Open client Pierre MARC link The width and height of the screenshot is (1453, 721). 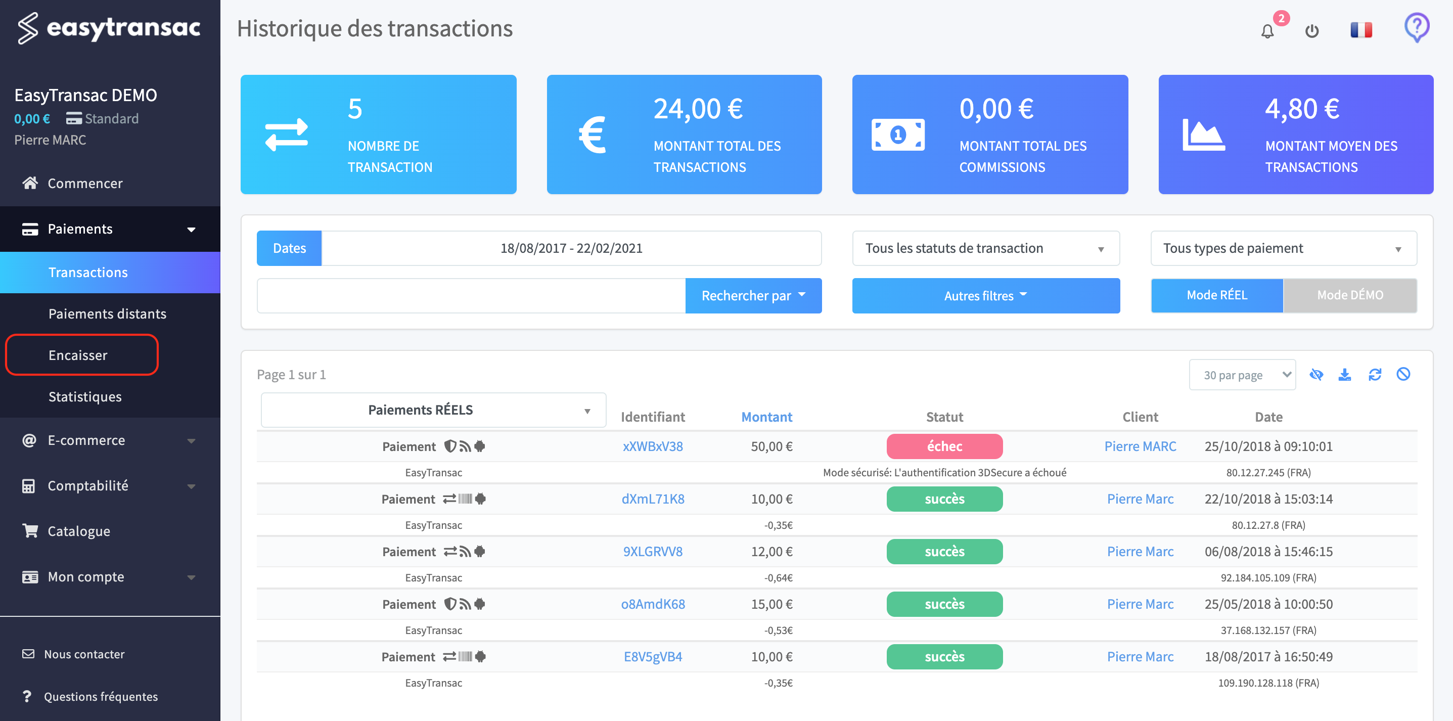(1140, 446)
